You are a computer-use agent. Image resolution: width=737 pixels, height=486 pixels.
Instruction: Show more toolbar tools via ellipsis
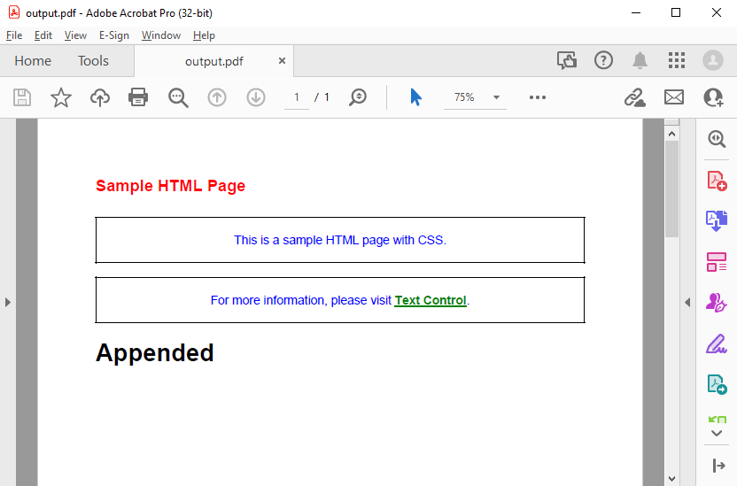538,97
